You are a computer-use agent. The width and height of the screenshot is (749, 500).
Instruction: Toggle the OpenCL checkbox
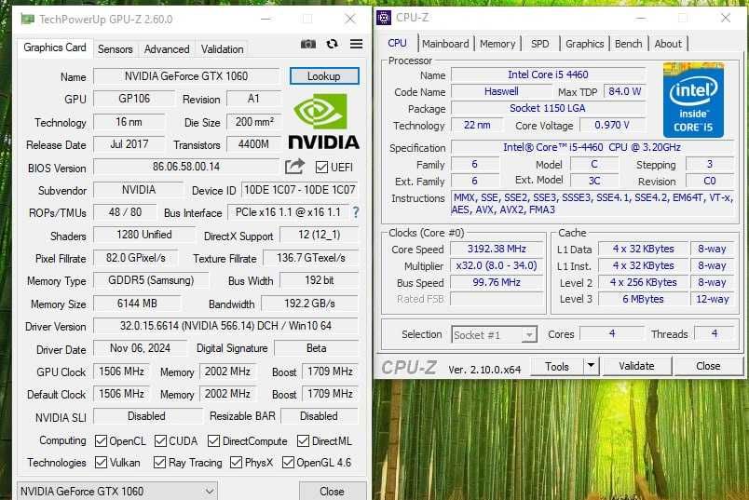101,440
